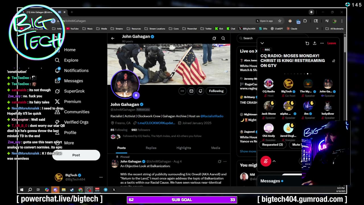Select holydiver speaker avatar
The width and height of the screenshot is (364, 205).
[x=328, y=106]
